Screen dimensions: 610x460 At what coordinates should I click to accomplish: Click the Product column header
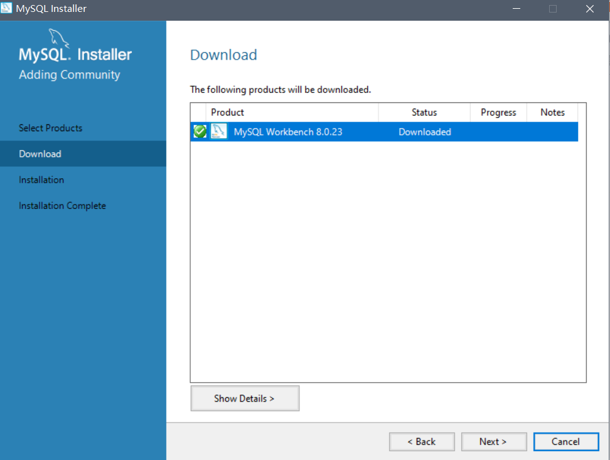(292, 112)
